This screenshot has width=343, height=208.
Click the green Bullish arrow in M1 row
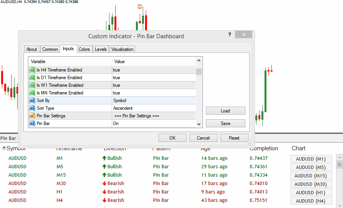pos(104,158)
